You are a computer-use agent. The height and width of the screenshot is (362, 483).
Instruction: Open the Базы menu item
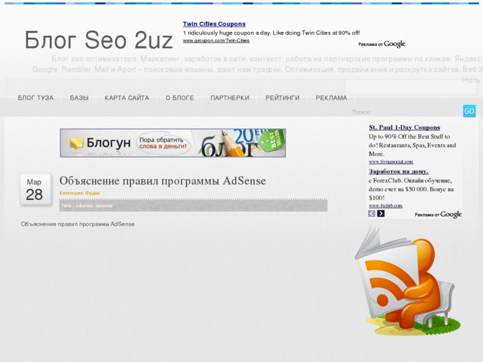coord(79,98)
